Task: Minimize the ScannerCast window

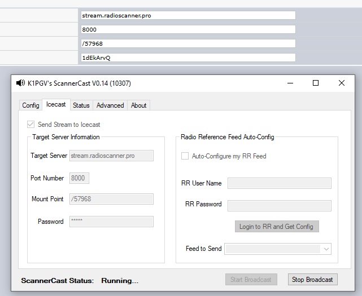Action: click(x=290, y=83)
